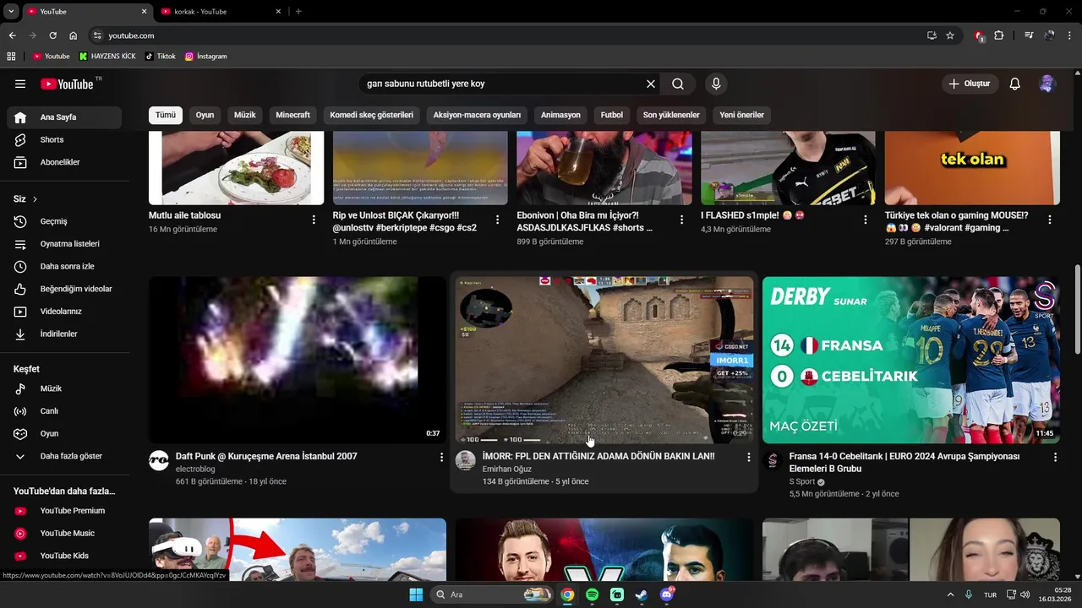Open the İMORR FPL video title
1082x608 pixels.
coord(598,456)
